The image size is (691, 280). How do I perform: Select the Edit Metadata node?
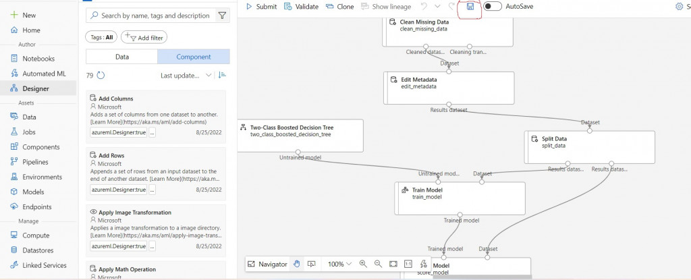449,88
